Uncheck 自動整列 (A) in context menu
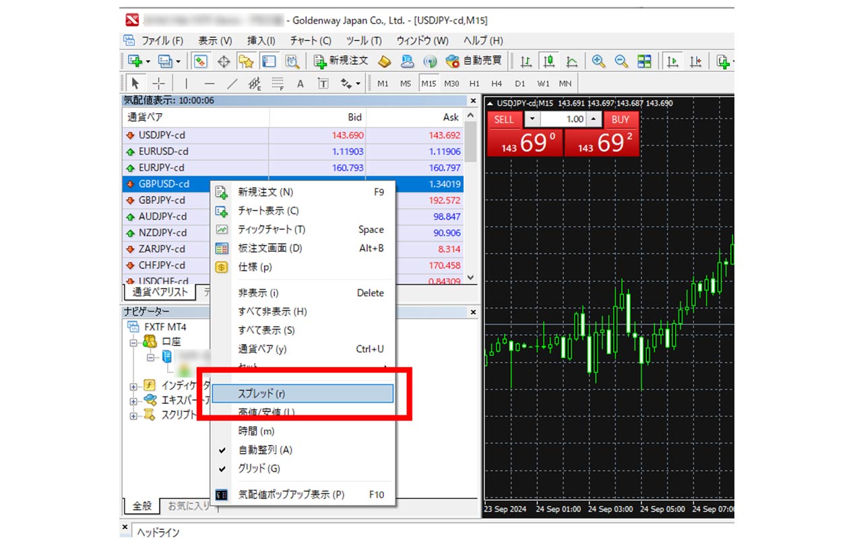 303,450
